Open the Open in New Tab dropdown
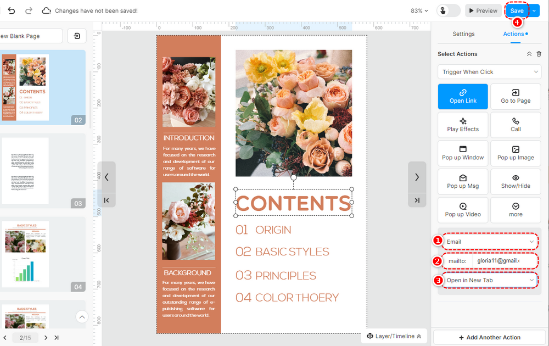Screen dimensions: 549x346 (490, 280)
